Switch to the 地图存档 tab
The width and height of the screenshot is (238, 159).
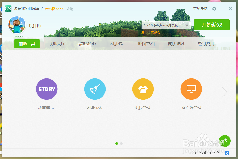pos(146,44)
